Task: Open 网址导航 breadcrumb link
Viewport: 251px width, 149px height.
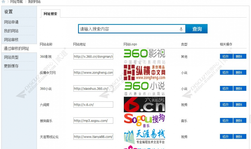Action: (17, 2)
